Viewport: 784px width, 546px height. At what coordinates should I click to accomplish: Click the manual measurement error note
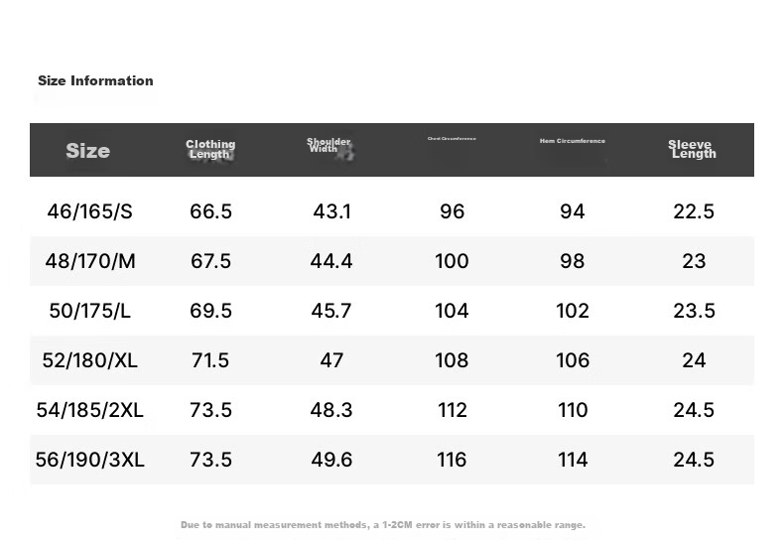(383, 525)
